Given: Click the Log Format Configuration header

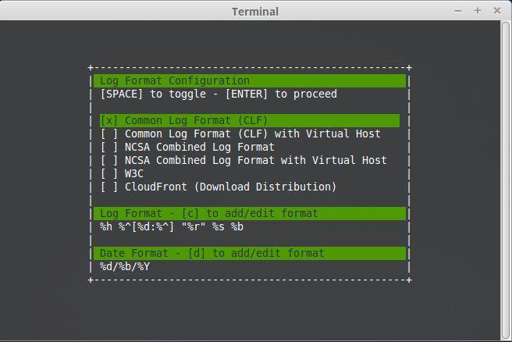Looking at the screenshot, I should pos(175,81).
